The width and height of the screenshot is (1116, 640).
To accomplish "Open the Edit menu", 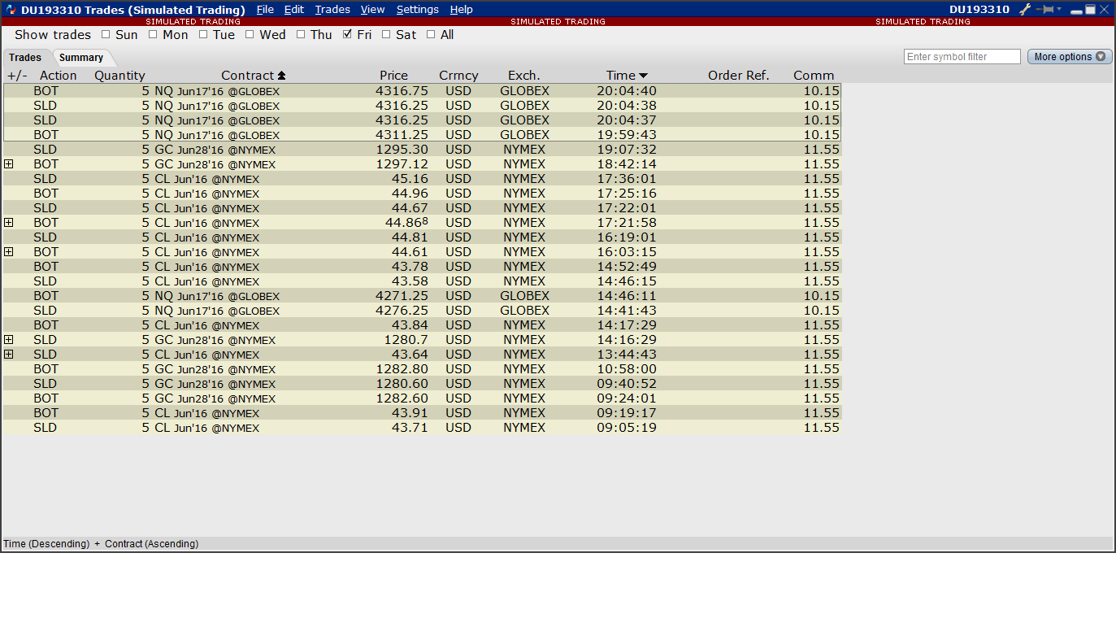I will (293, 10).
